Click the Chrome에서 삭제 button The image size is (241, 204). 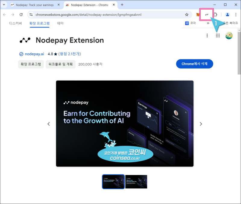pos(194,64)
